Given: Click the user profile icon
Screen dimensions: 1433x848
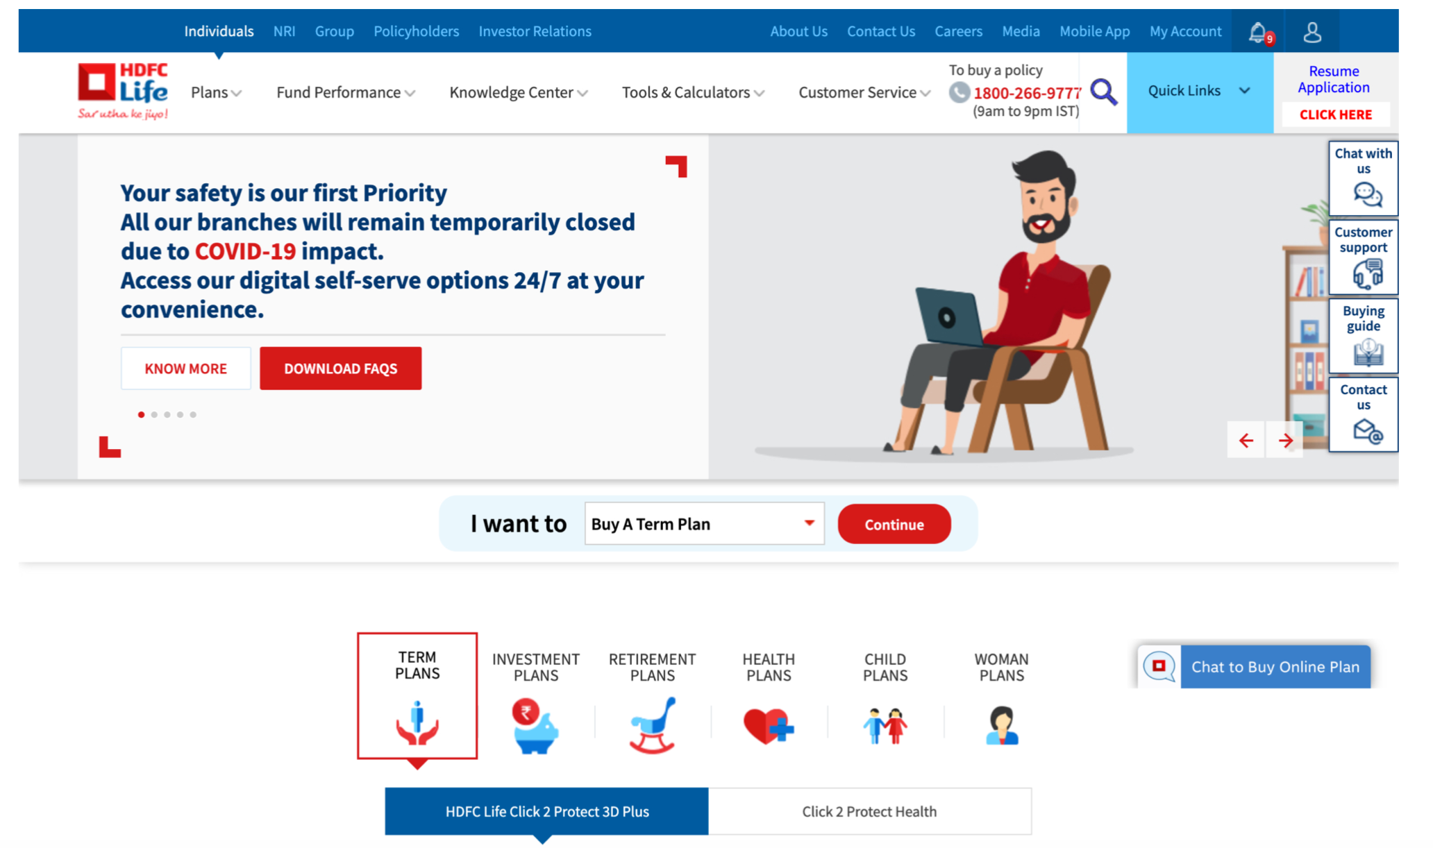Looking at the screenshot, I should pos(1312,32).
